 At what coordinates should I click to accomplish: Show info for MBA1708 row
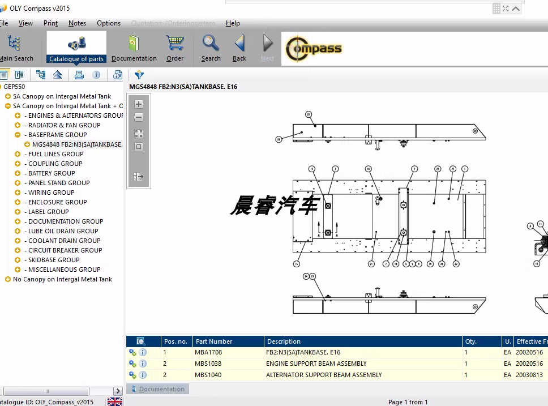(143, 352)
